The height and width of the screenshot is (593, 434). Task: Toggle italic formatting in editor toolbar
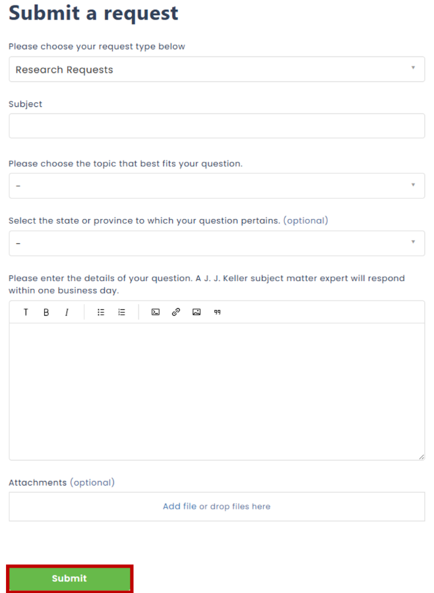pyautogui.click(x=67, y=312)
